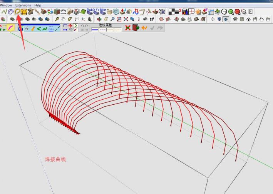Click the black-white checkerboard icon
Screen dimensions: 273x194
(171, 12)
